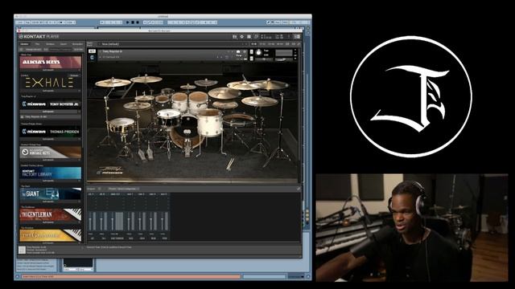Switch to the Automation tab
515x289 pixels.
pyautogui.click(x=77, y=44)
